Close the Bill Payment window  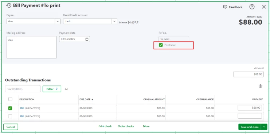point(264,7)
